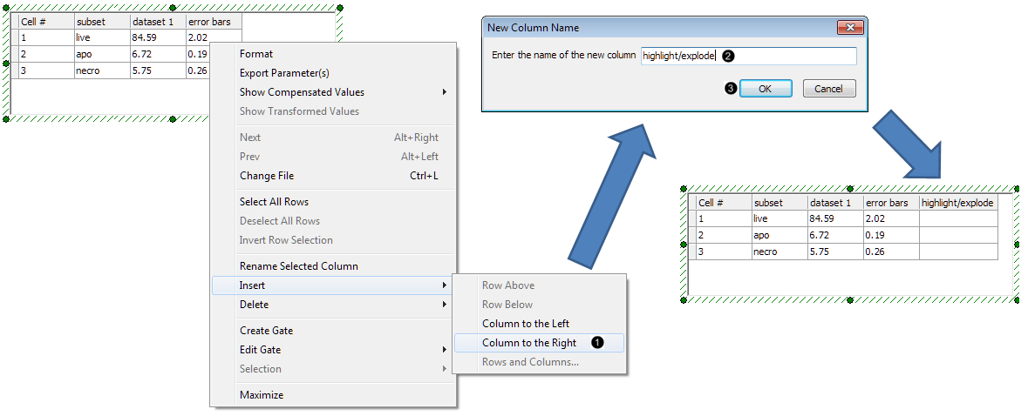Click Select All Rows
The image size is (1028, 416).
point(274,202)
